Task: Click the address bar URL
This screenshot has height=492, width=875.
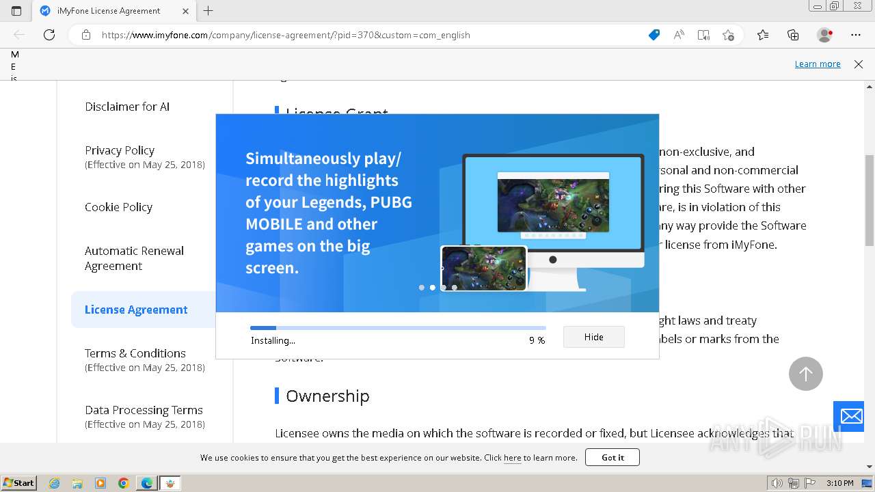Action: [x=286, y=35]
